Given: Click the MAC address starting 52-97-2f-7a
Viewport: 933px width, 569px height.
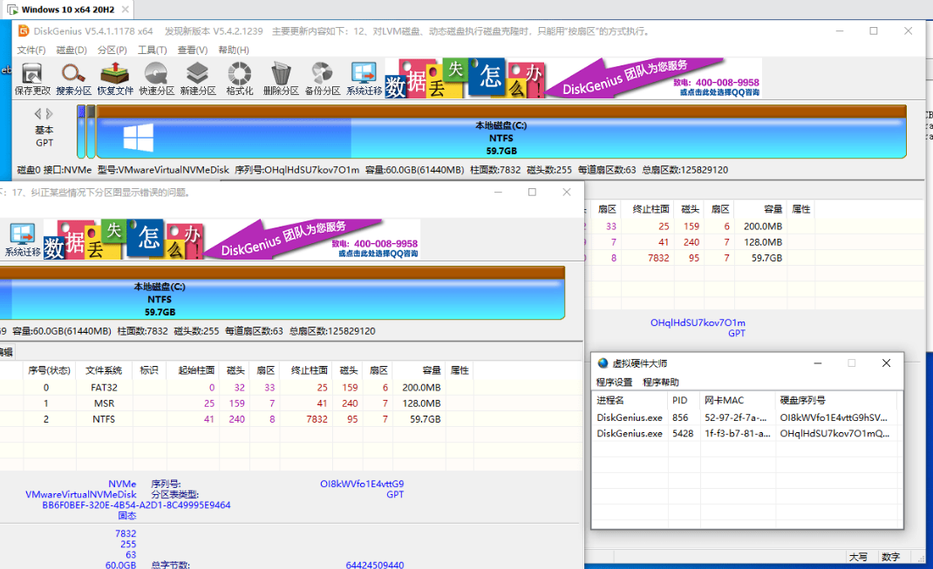Looking at the screenshot, I should click(x=735, y=418).
